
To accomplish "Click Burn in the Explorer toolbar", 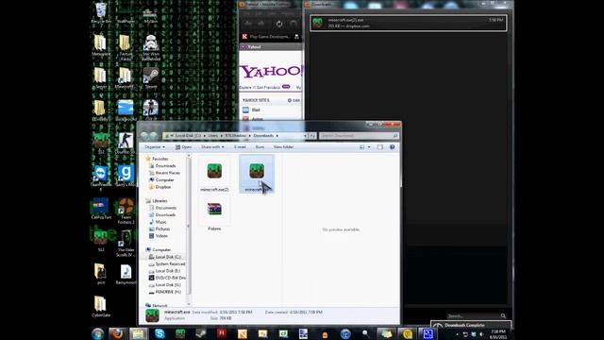I will (260, 147).
